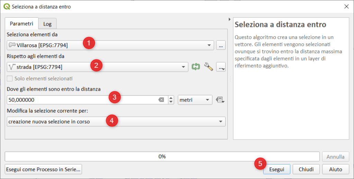Click the QGIS logo in the title bar
The width and height of the screenshot is (354, 179).
coord(6,6)
